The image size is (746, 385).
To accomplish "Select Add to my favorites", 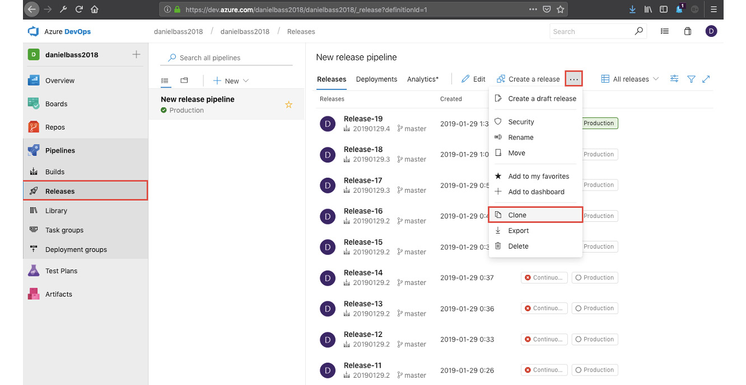I will (535, 176).
